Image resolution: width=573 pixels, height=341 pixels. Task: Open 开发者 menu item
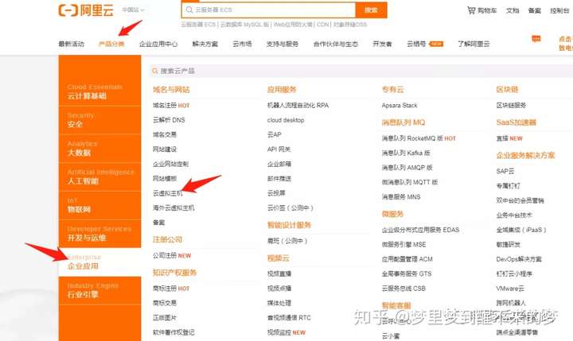(x=382, y=45)
